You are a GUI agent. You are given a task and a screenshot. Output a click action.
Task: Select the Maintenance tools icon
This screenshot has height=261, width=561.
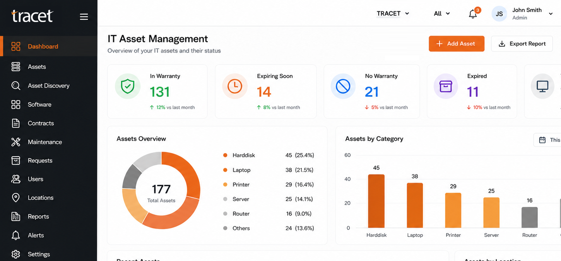(x=16, y=142)
